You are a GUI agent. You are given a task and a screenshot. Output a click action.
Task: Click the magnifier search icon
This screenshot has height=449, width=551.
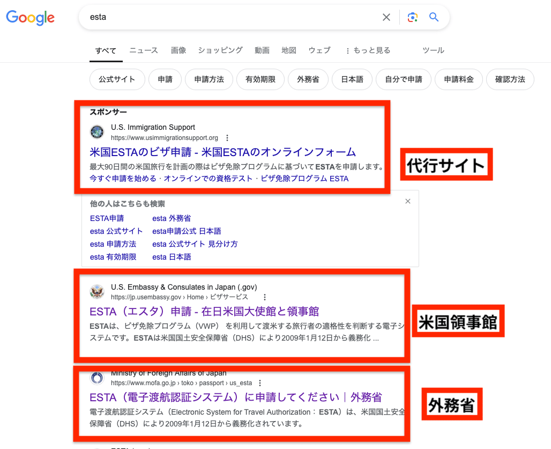click(x=434, y=17)
